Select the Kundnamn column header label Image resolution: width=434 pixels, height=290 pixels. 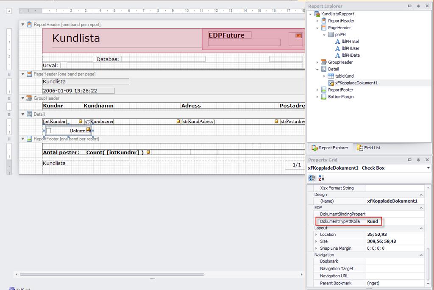point(131,106)
